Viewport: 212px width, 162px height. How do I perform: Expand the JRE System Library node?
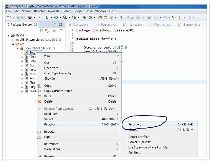tap(13, 40)
